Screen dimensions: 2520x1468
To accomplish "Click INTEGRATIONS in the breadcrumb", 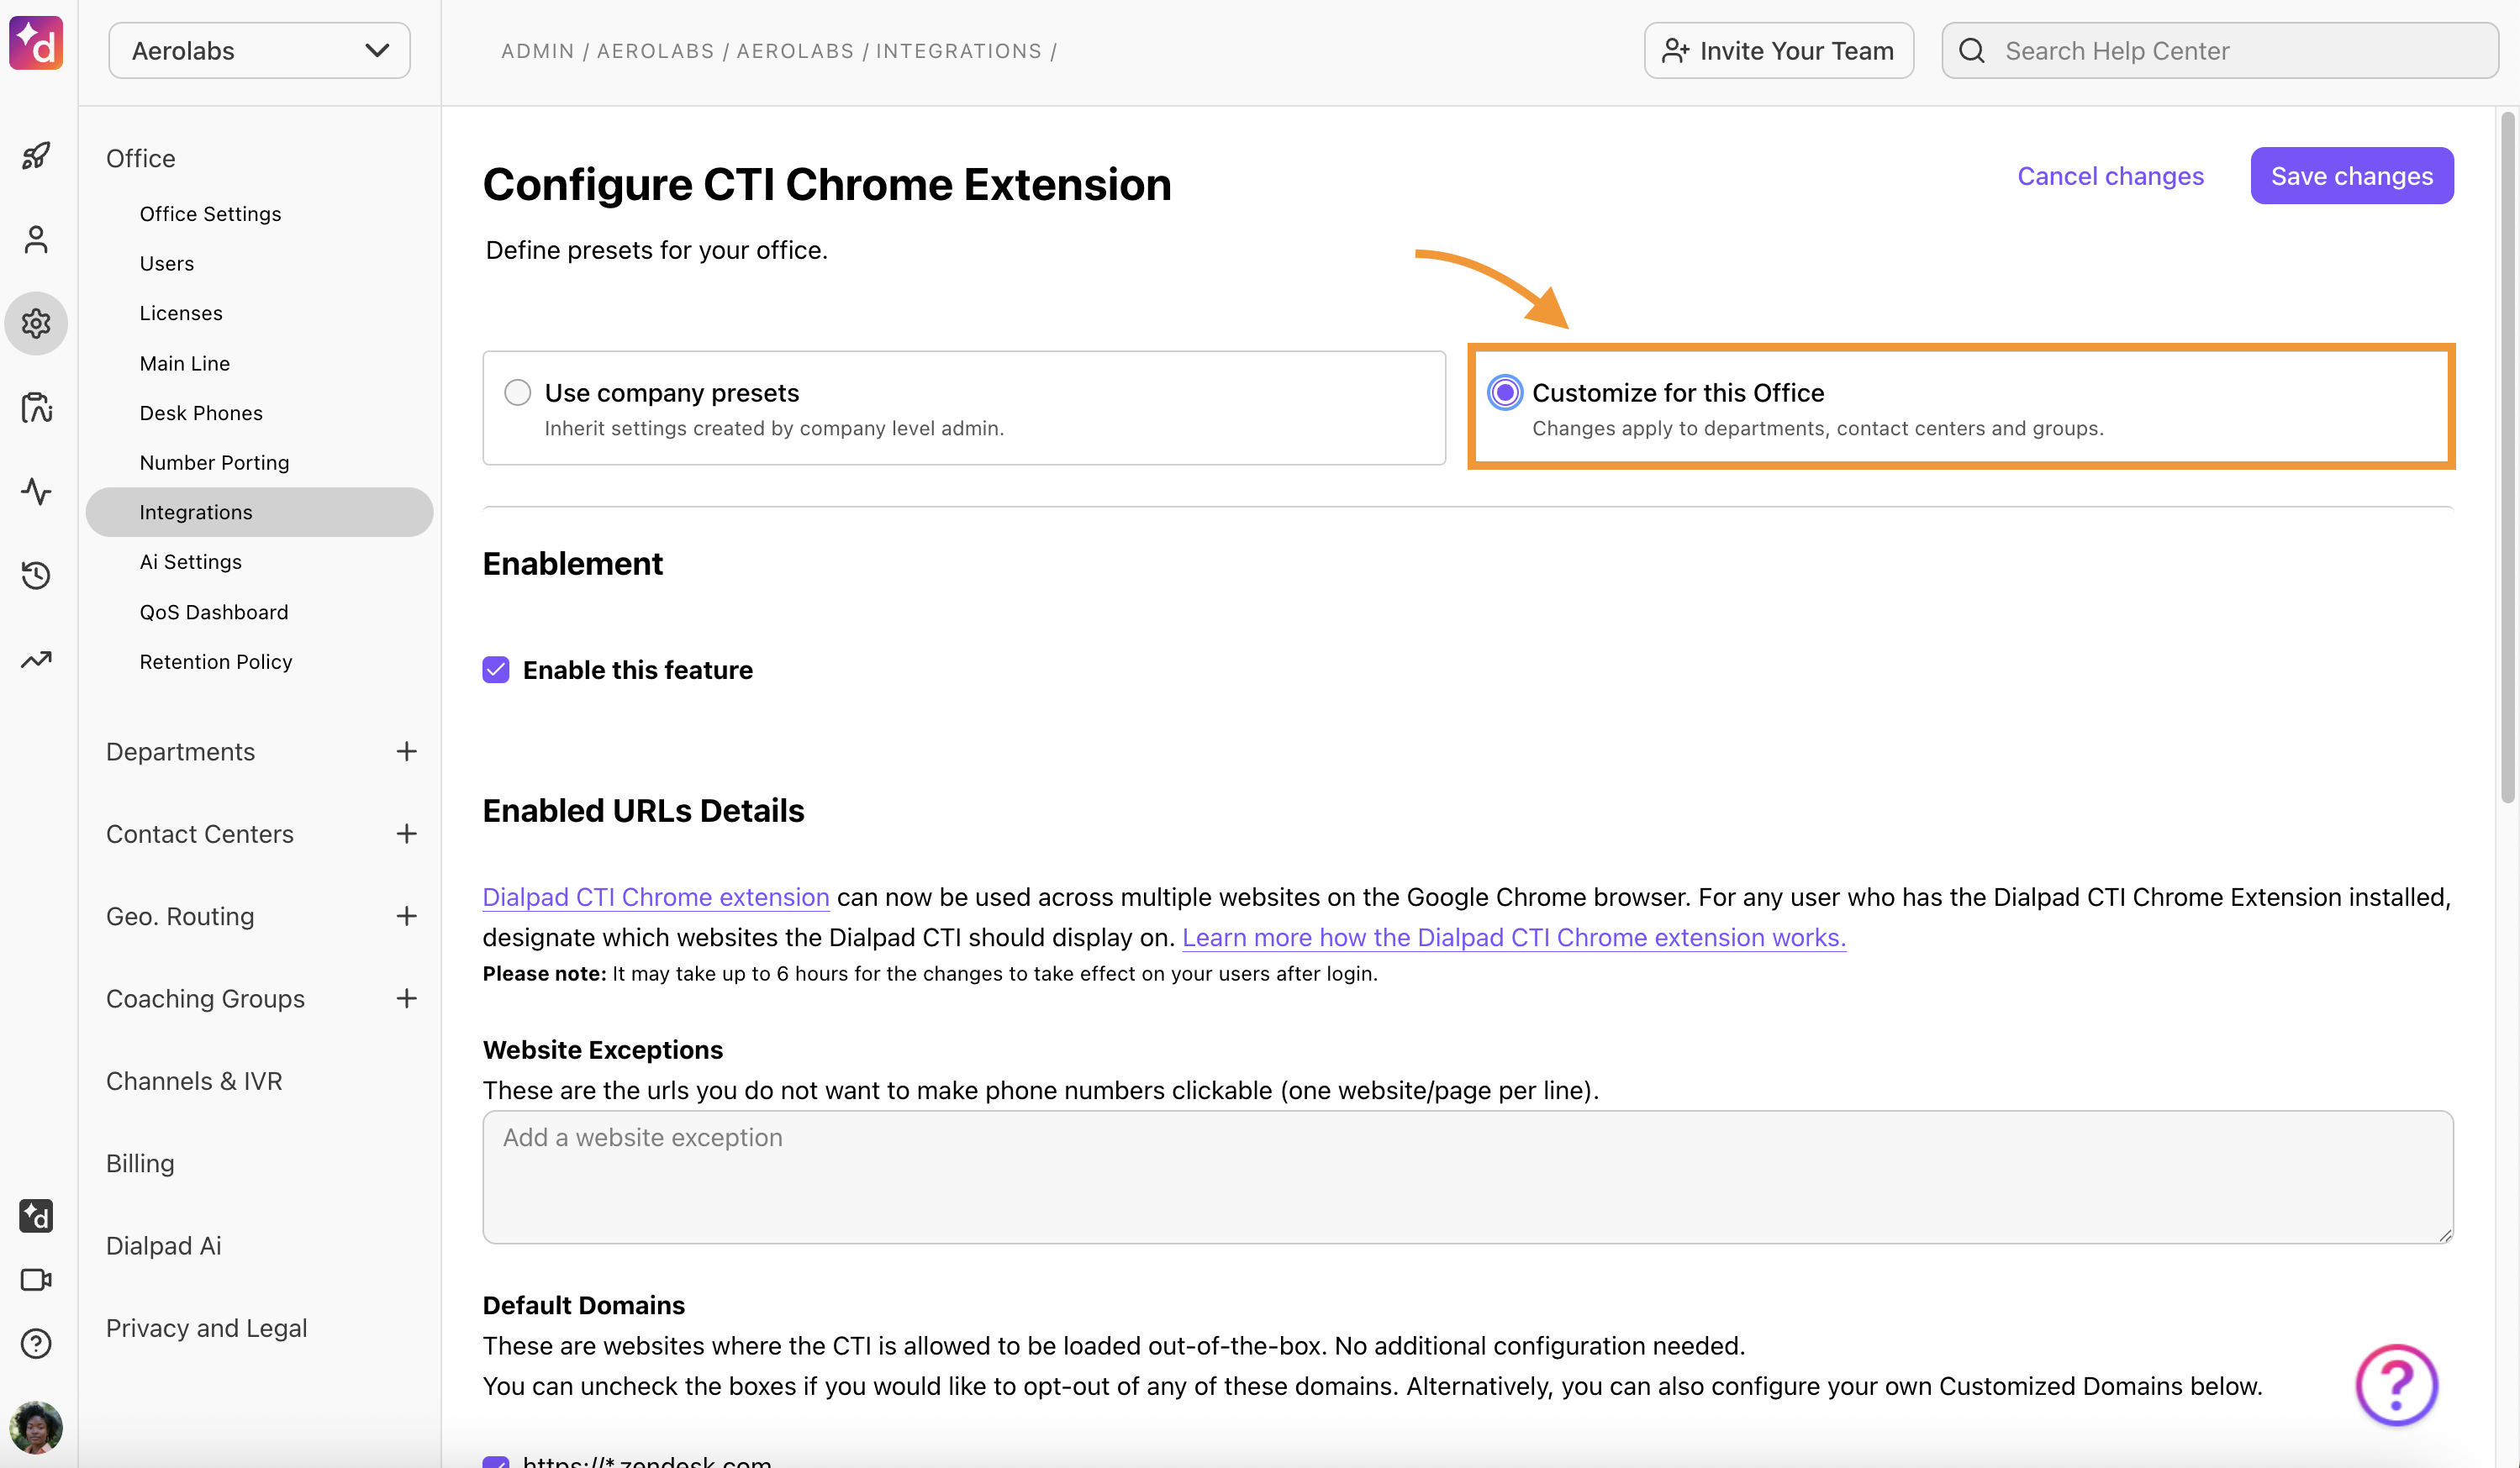I will (958, 51).
